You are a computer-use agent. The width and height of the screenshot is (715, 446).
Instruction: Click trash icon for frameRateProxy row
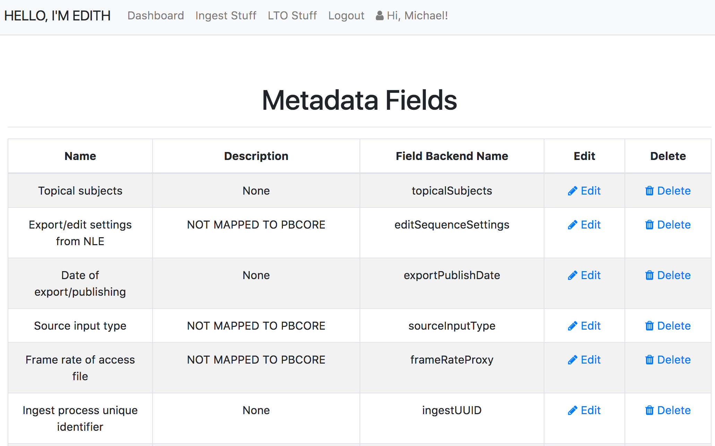click(649, 360)
